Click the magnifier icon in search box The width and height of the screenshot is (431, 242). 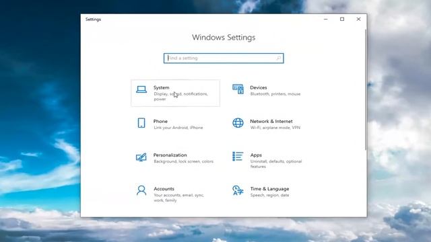[278, 58]
